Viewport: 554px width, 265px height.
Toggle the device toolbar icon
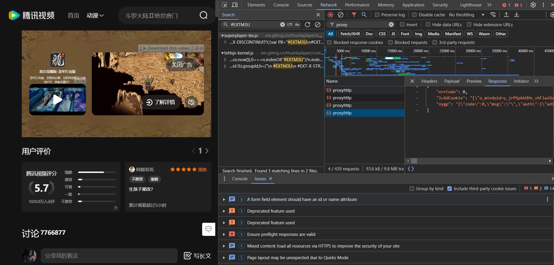point(234,5)
